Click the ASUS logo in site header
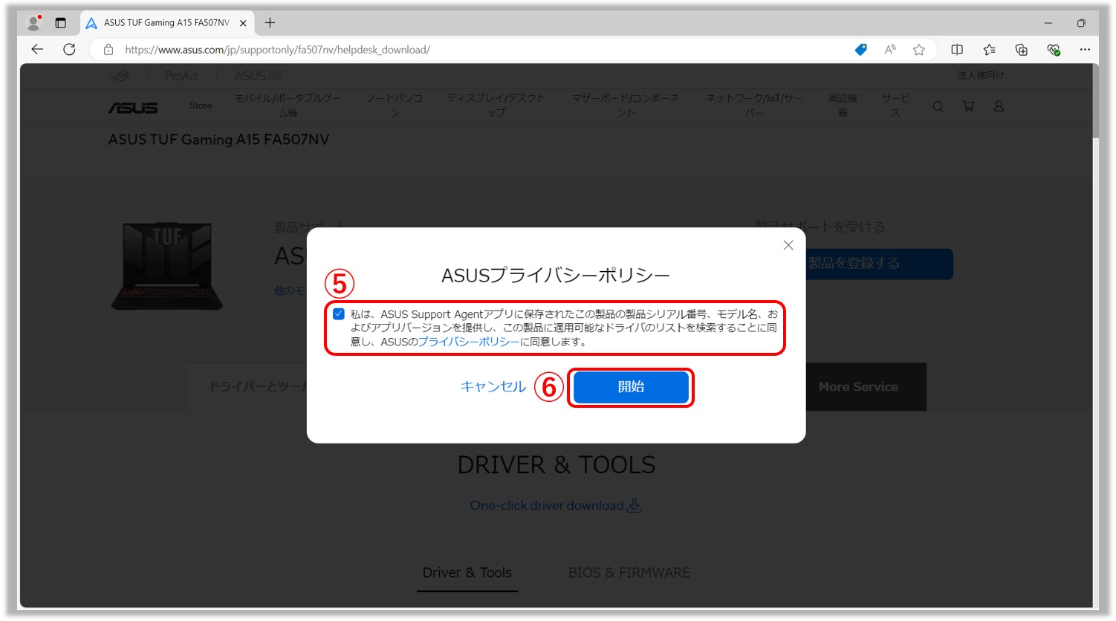 pos(133,108)
